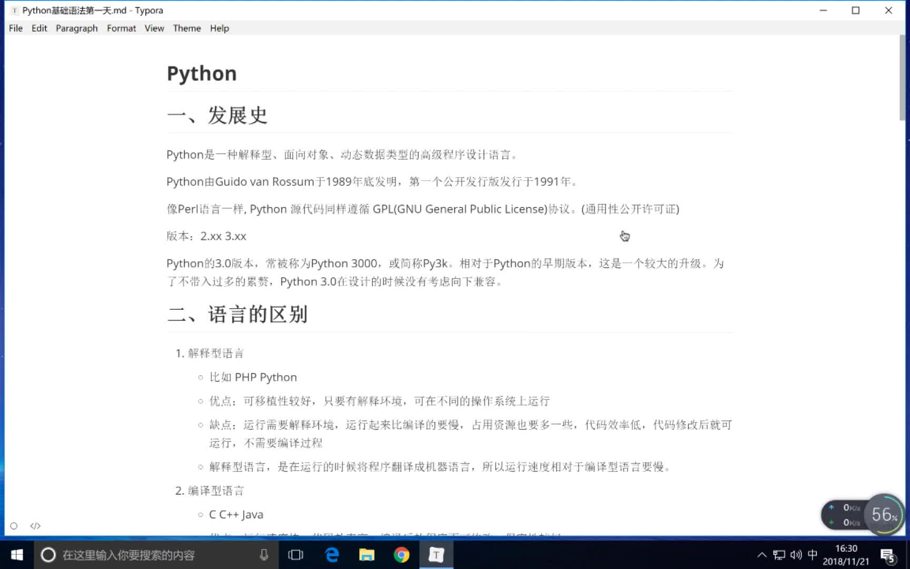Click the bullet 比如 PHP Python
Viewport: 910px width, 569px height.
click(x=253, y=377)
